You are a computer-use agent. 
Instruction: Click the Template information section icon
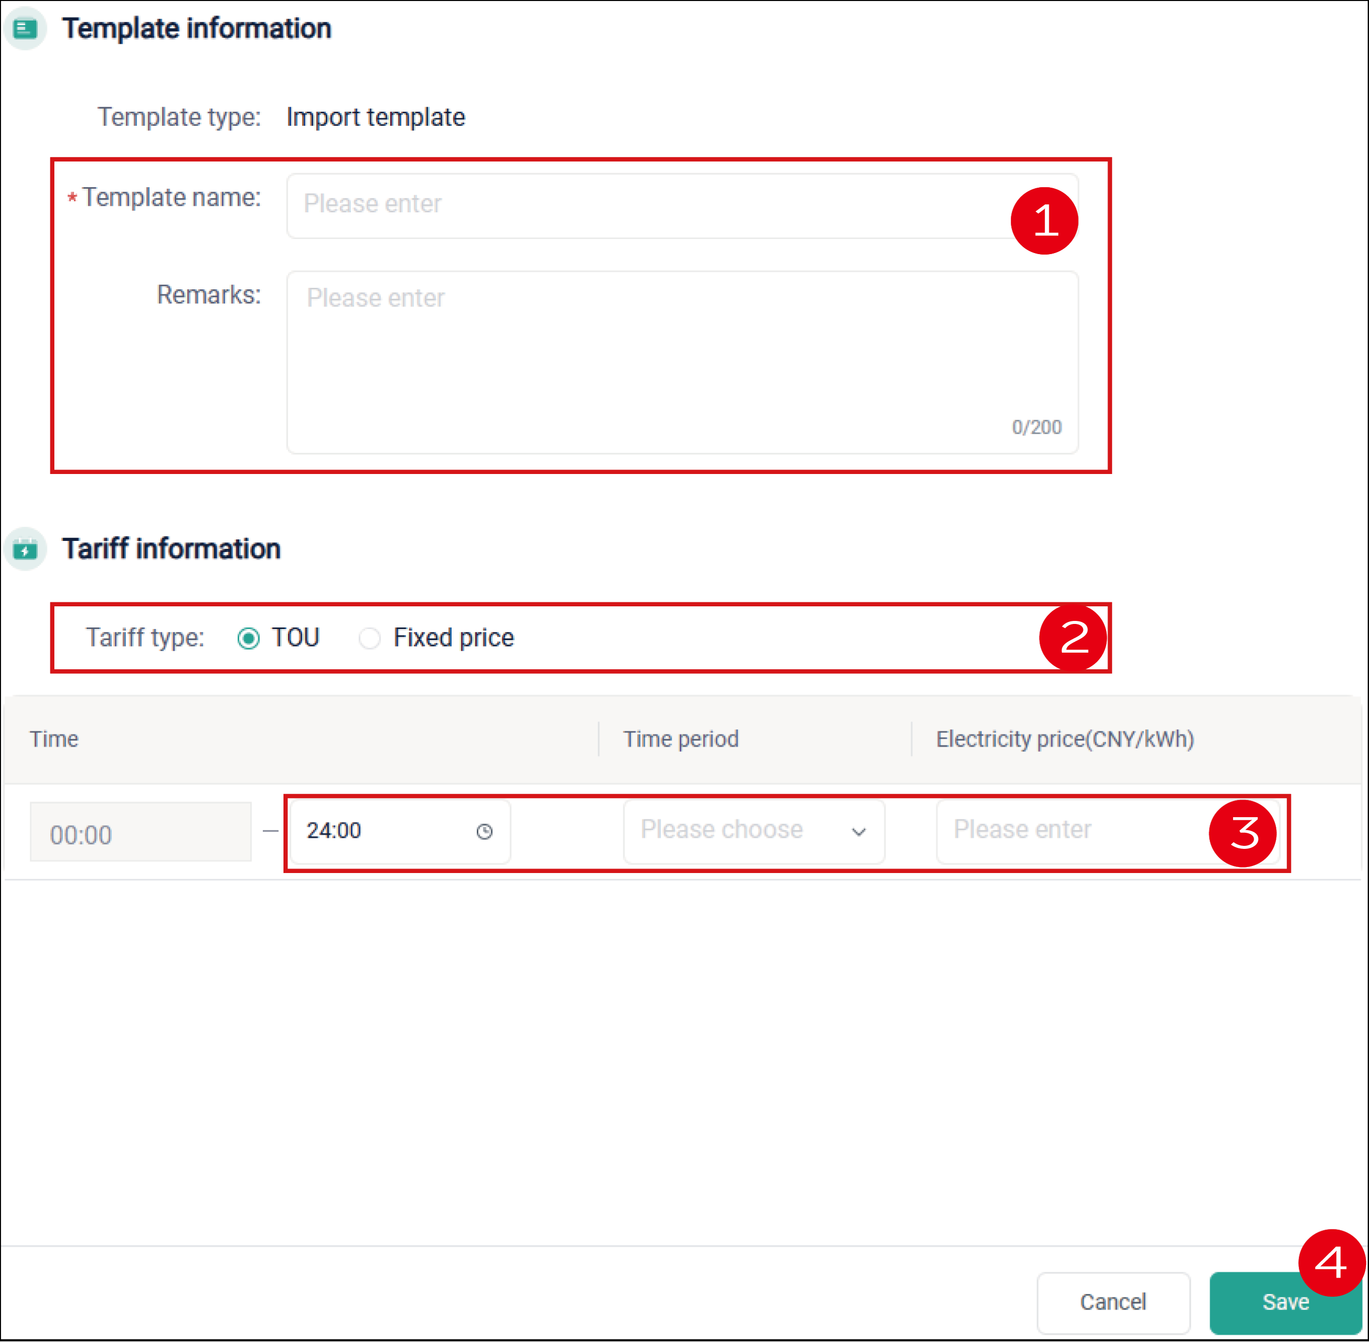coord(25,28)
